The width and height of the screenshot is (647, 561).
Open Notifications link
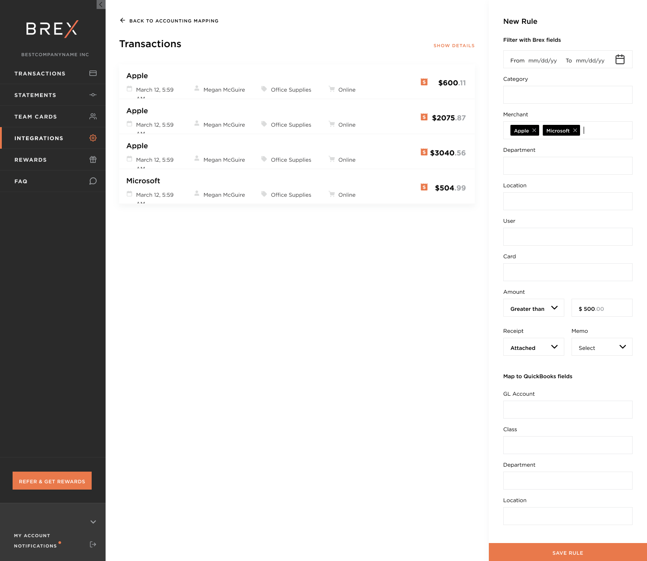tap(35, 546)
